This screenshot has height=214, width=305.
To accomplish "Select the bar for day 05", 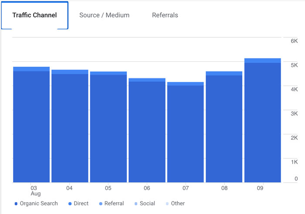I will point(108,126).
